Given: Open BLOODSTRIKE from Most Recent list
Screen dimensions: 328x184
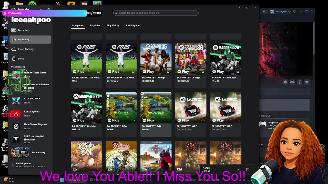Looking at the screenshot, I should coord(30,100).
